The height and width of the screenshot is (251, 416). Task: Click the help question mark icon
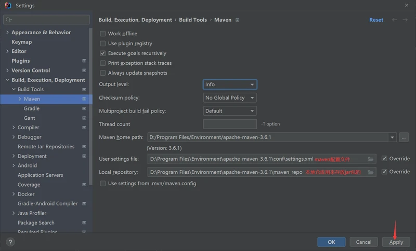pyautogui.click(x=10, y=242)
